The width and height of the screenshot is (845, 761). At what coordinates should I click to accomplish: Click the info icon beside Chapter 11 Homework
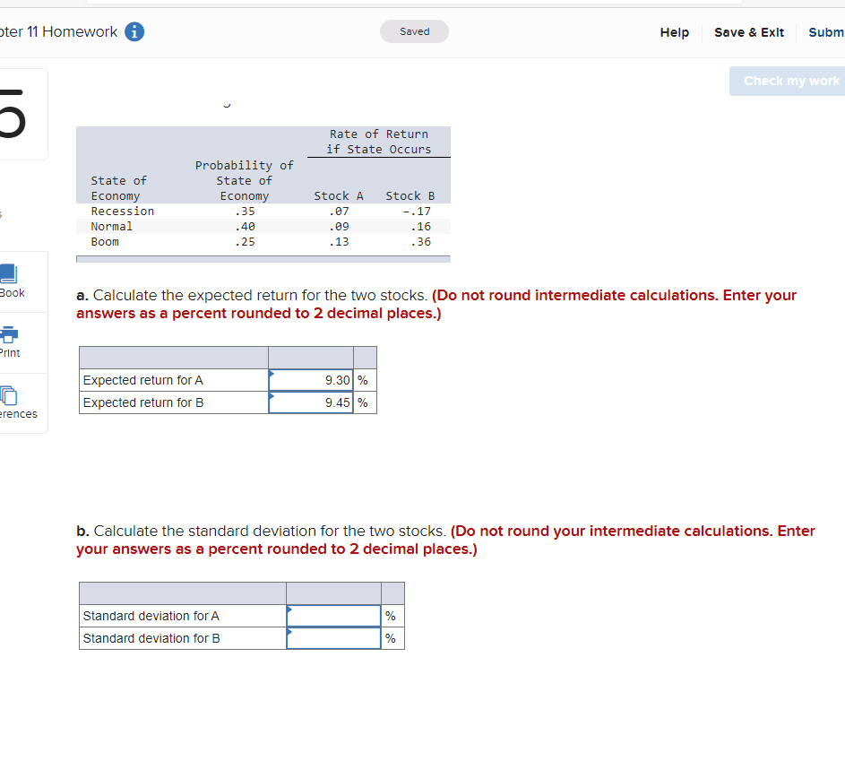pyautogui.click(x=133, y=31)
